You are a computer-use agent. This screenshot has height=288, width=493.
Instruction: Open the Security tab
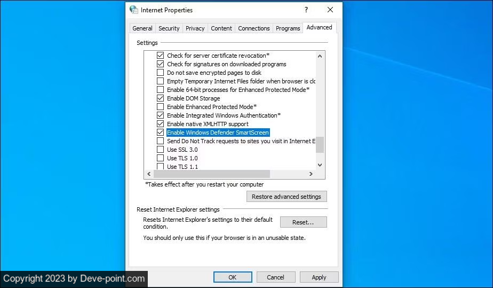coord(169,28)
